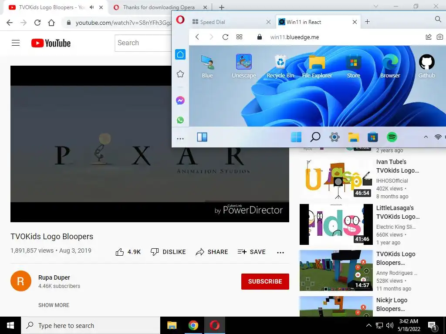Open notification center in Windows taskbar
This screenshot has width=446, height=334.
pos(432,325)
